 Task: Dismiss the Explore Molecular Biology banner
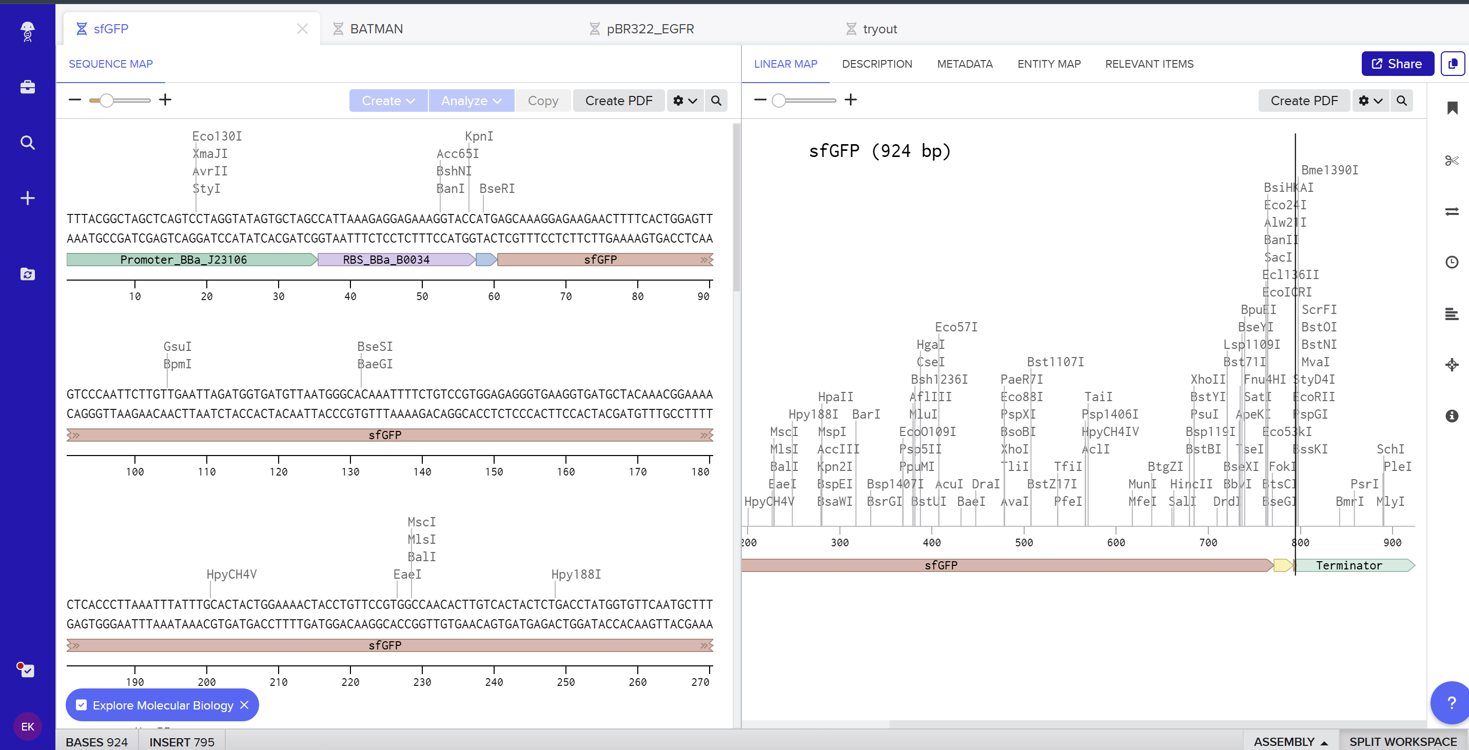point(244,705)
